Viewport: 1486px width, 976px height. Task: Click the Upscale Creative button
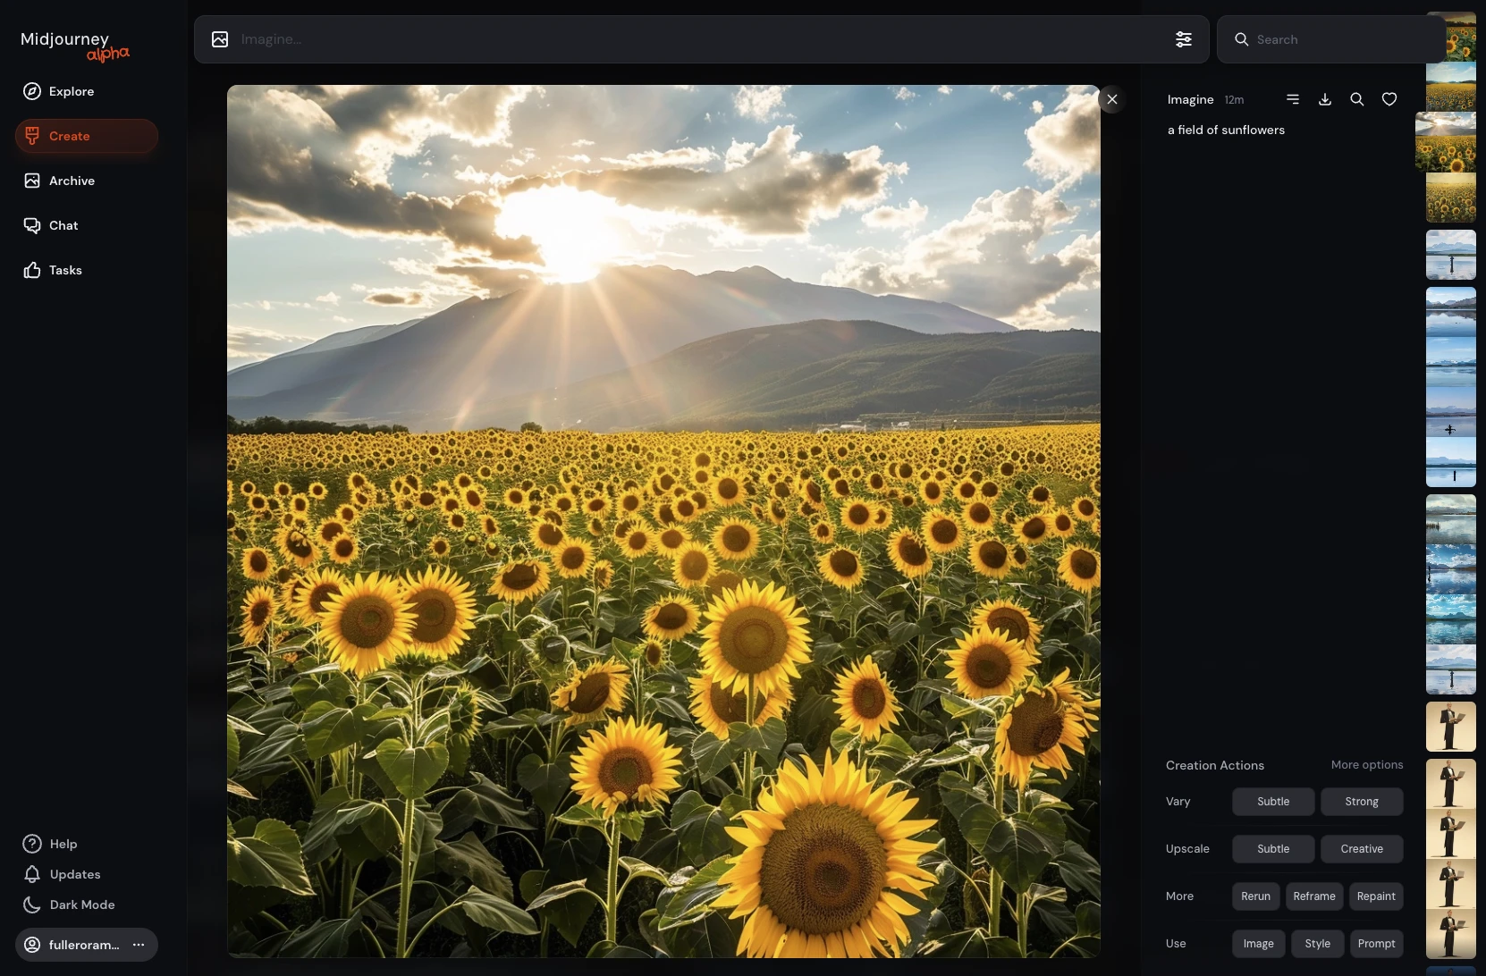pyautogui.click(x=1362, y=849)
